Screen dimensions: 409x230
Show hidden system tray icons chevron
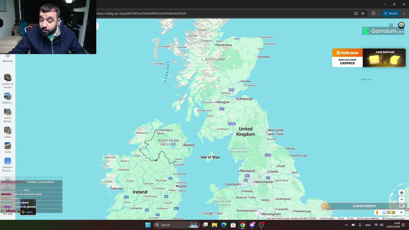tap(346, 225)
